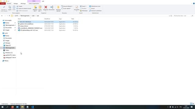Click Copier le chemin d'accès
Image resolution: width=195 pixels, height=109 pixels.
pos(24,8)
